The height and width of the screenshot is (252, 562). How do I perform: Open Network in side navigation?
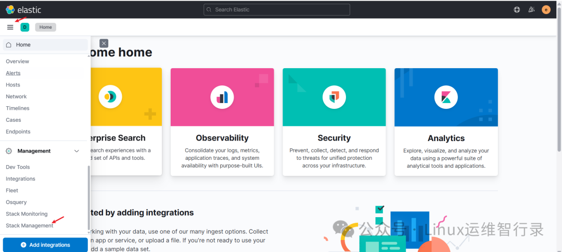[16, 96]
